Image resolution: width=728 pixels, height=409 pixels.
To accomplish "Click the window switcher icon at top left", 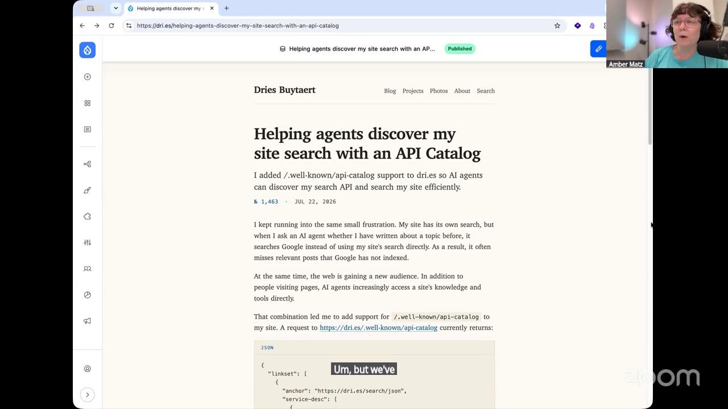I will coord(90,8).
